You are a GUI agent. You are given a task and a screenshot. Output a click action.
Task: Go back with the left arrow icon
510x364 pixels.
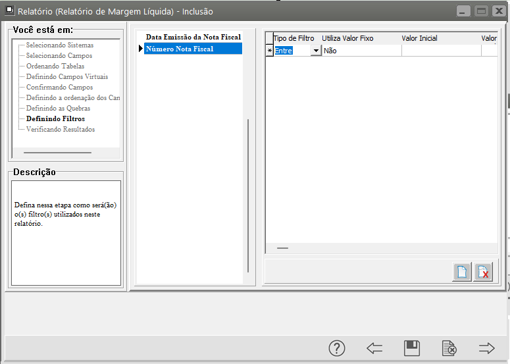pos(374,348)
